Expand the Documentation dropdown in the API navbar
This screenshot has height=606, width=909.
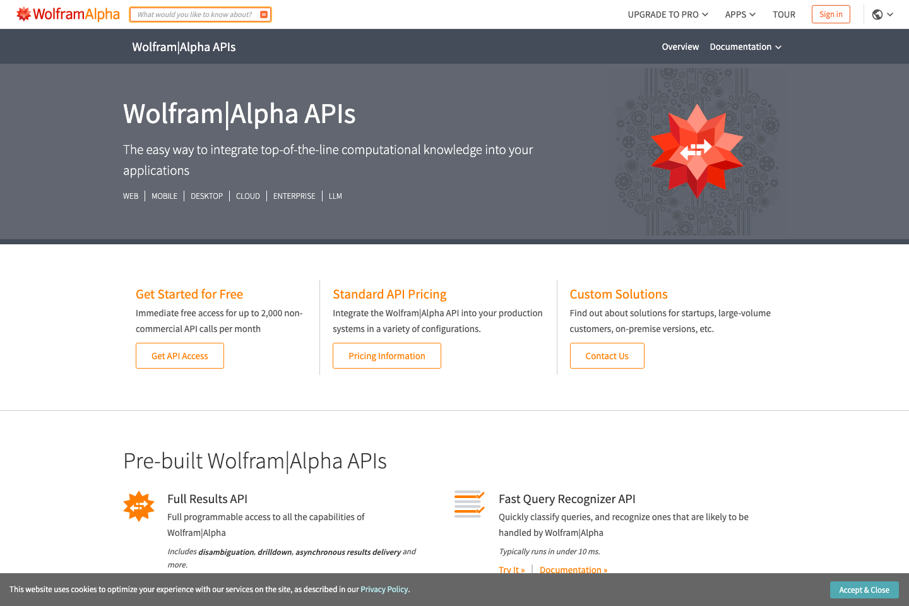click(x=745, y=46)
